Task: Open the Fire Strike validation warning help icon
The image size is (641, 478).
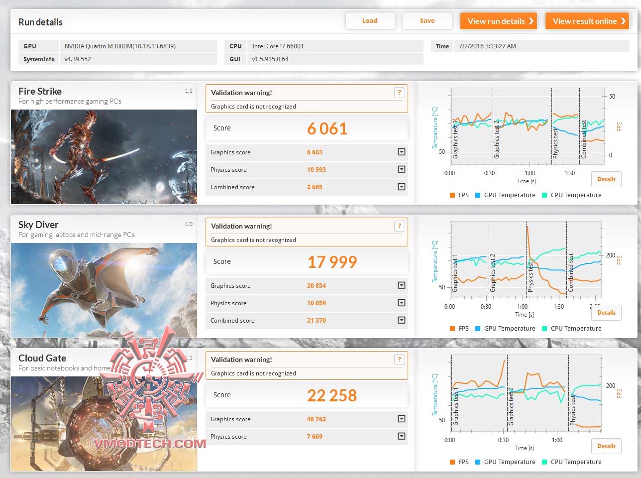Action: [x=399, y=93]
